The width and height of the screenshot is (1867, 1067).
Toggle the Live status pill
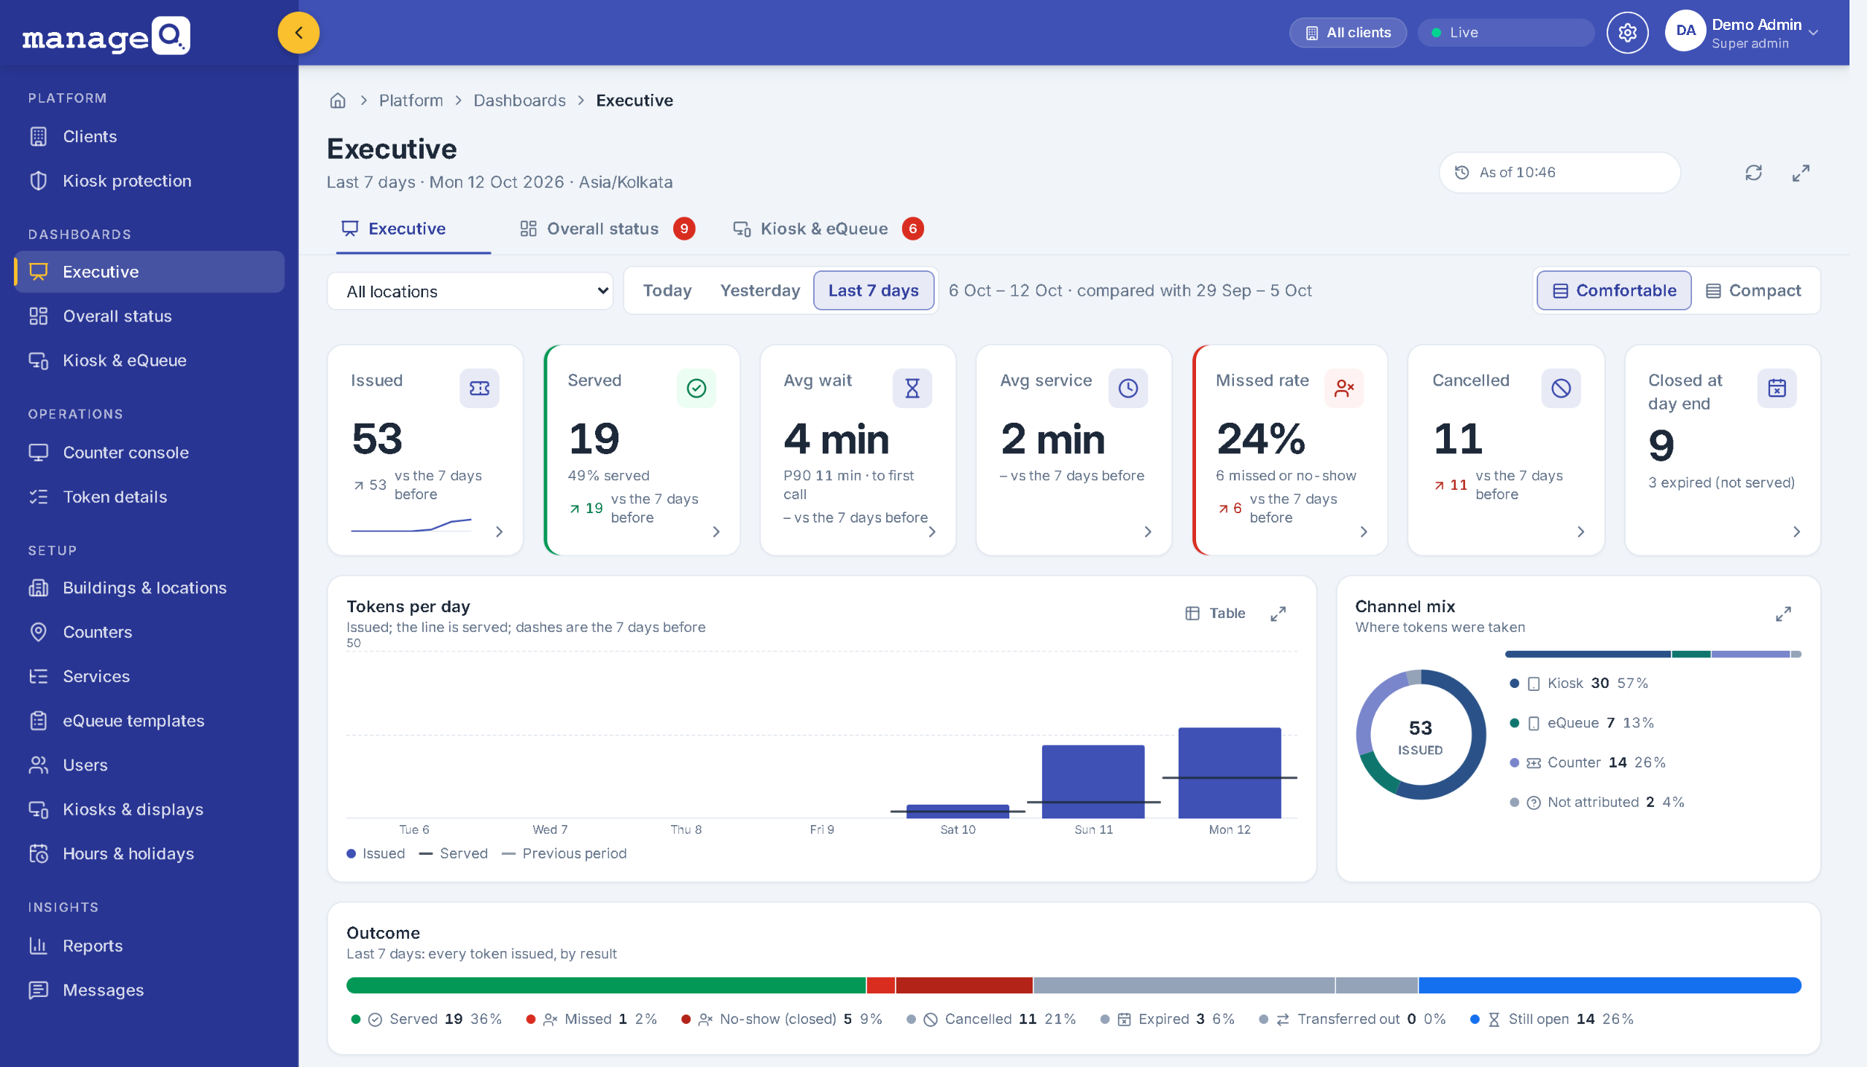coord(1505,33)
